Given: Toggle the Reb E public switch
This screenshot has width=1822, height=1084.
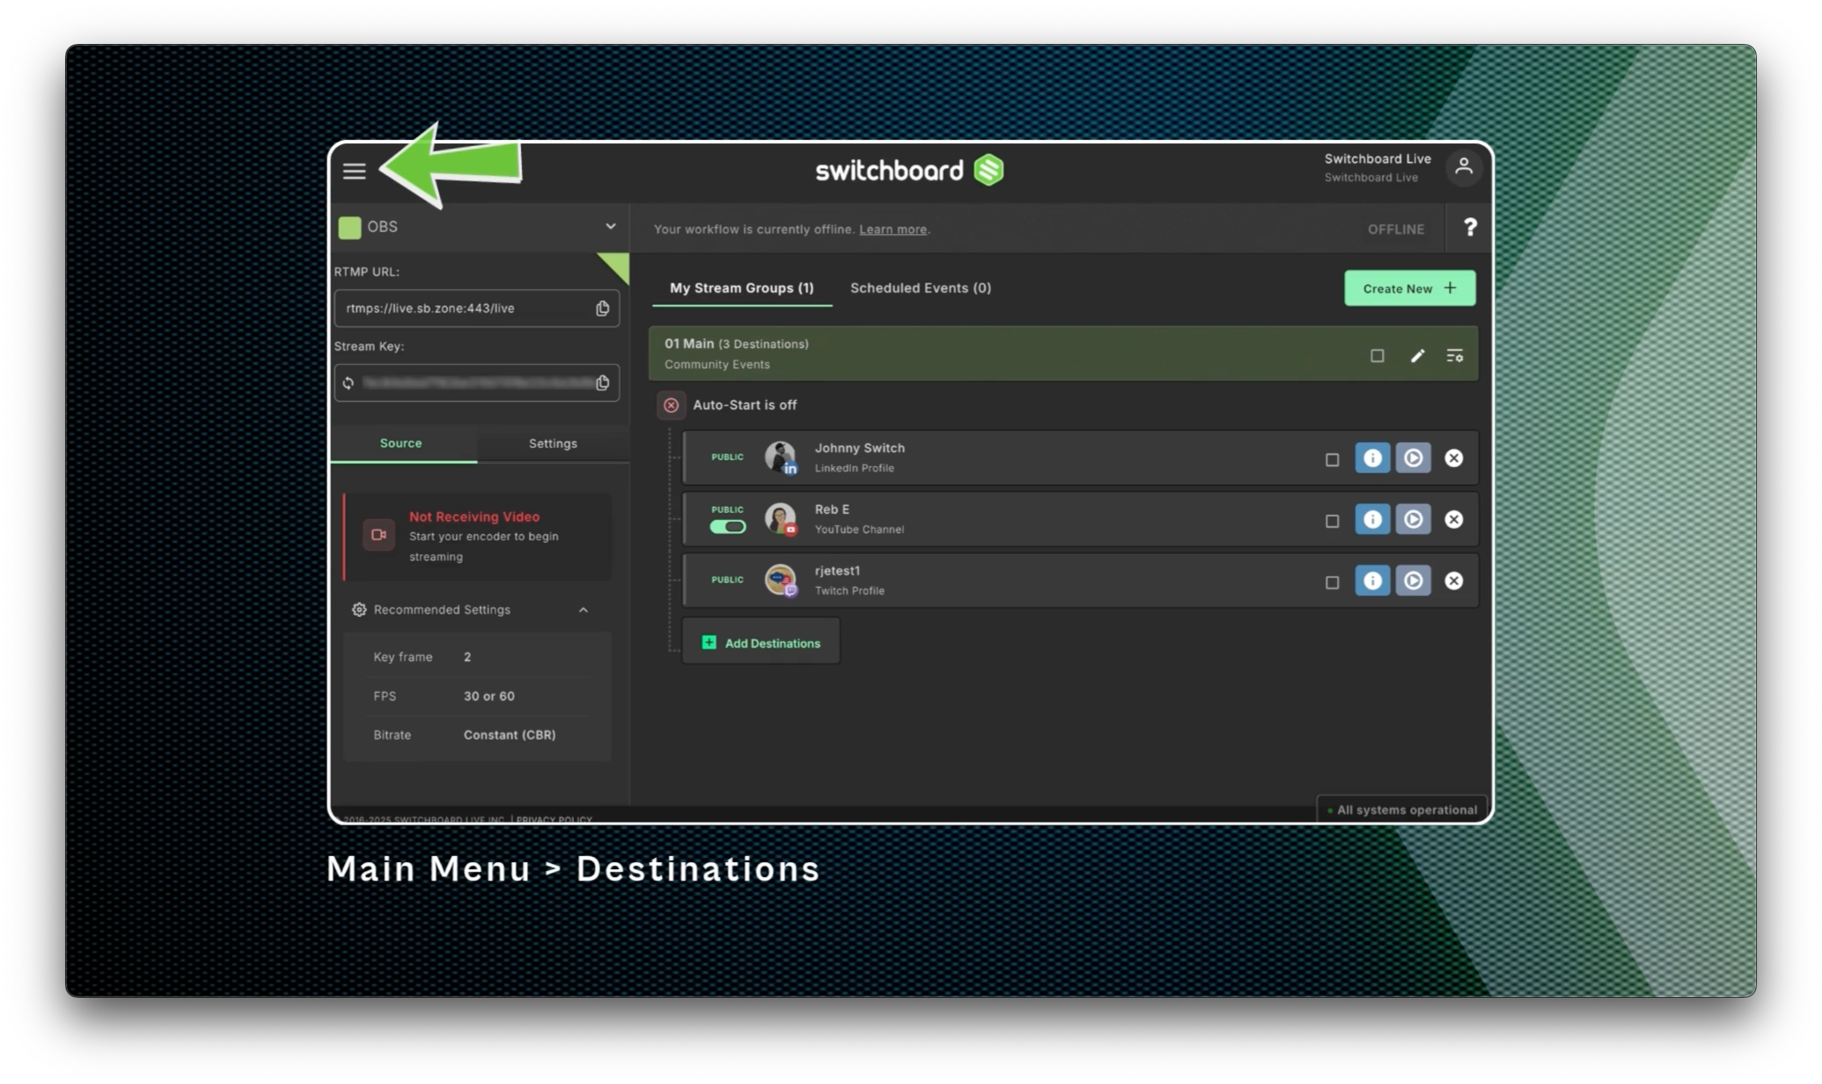Looking at the screenshot, I should [727, 527].
